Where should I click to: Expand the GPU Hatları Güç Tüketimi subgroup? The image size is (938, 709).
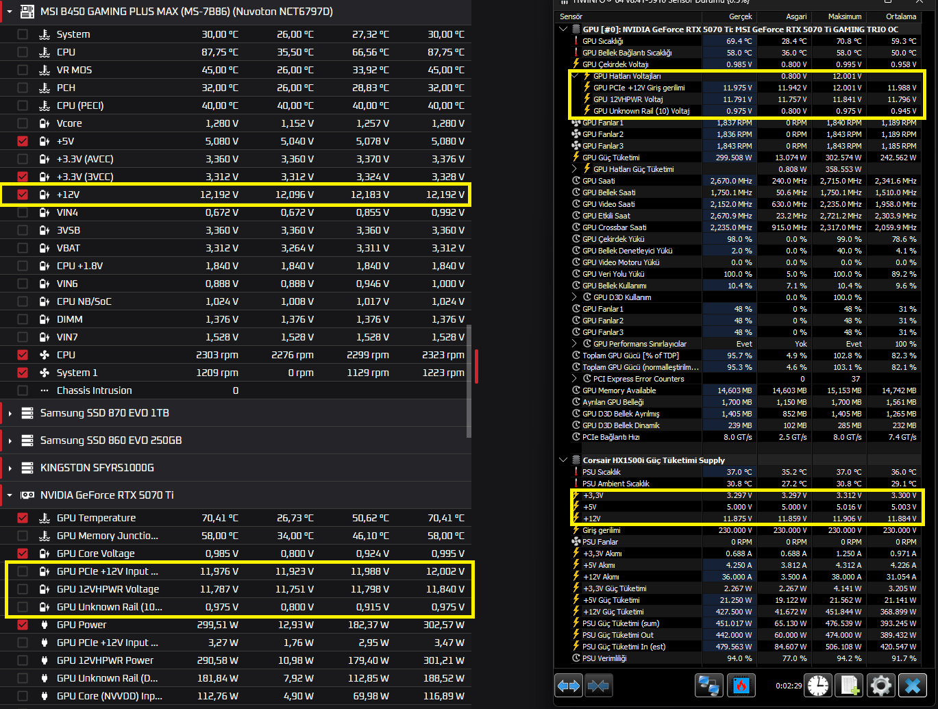point(575,169)
